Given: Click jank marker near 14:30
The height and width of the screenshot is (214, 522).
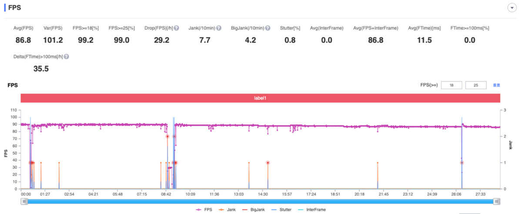Looking at the screenshot, I should coord(268,163).
